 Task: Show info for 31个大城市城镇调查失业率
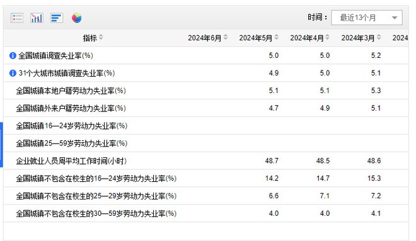tap(13, 73)
